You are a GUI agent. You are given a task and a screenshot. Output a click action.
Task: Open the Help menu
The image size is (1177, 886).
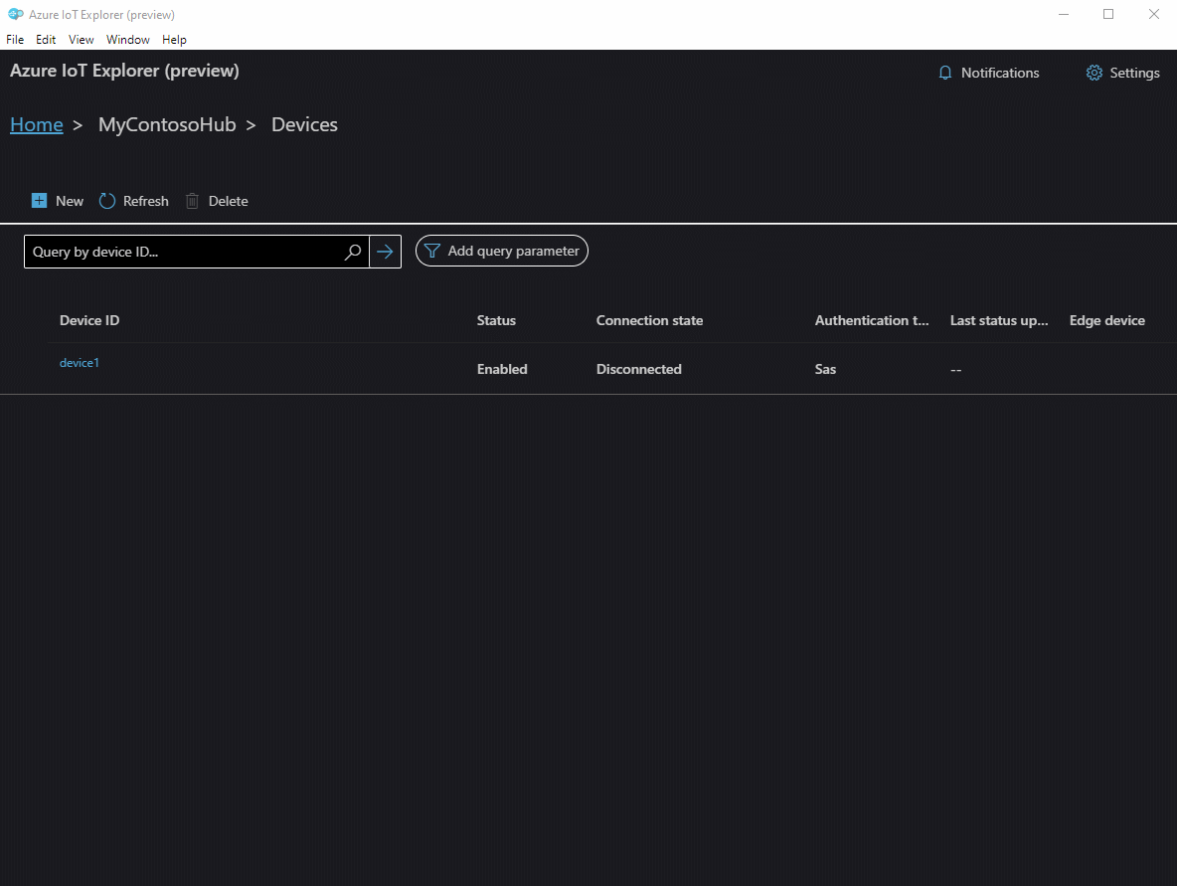pyautogui.click(x=174, y=40)
